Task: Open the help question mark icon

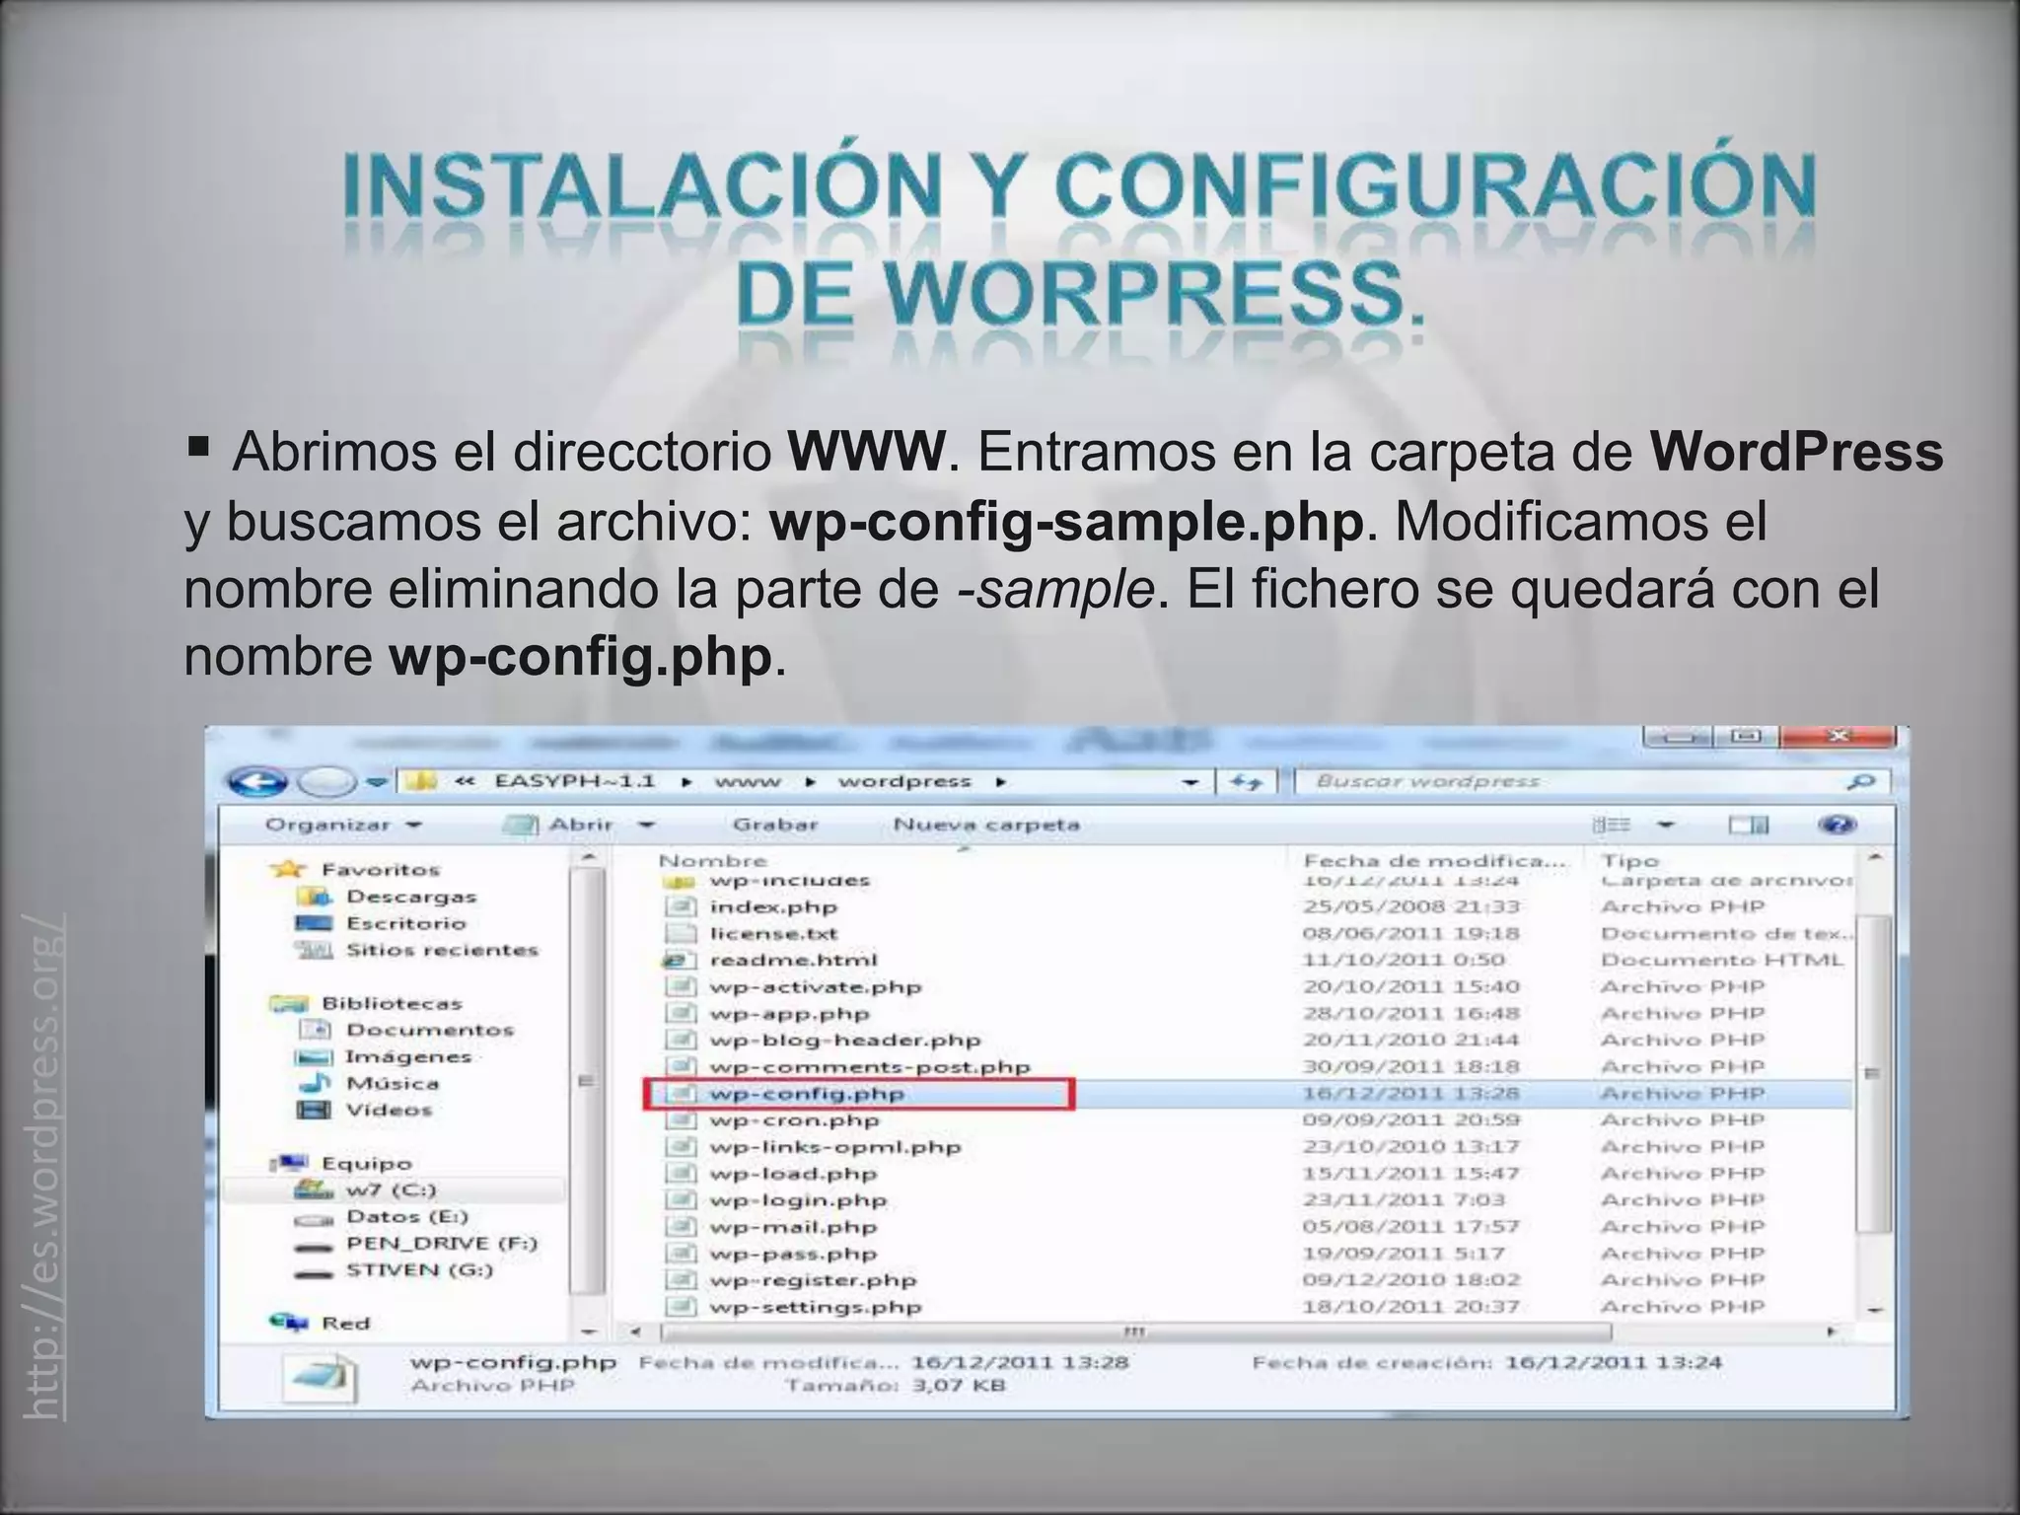Action: (1836, 825)
